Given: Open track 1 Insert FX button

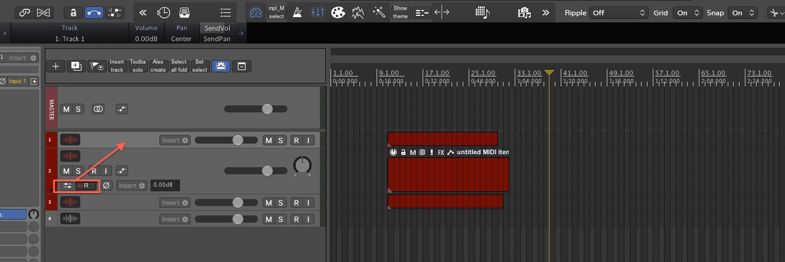Looking at the screenshot, I should [x=175, y=140].
